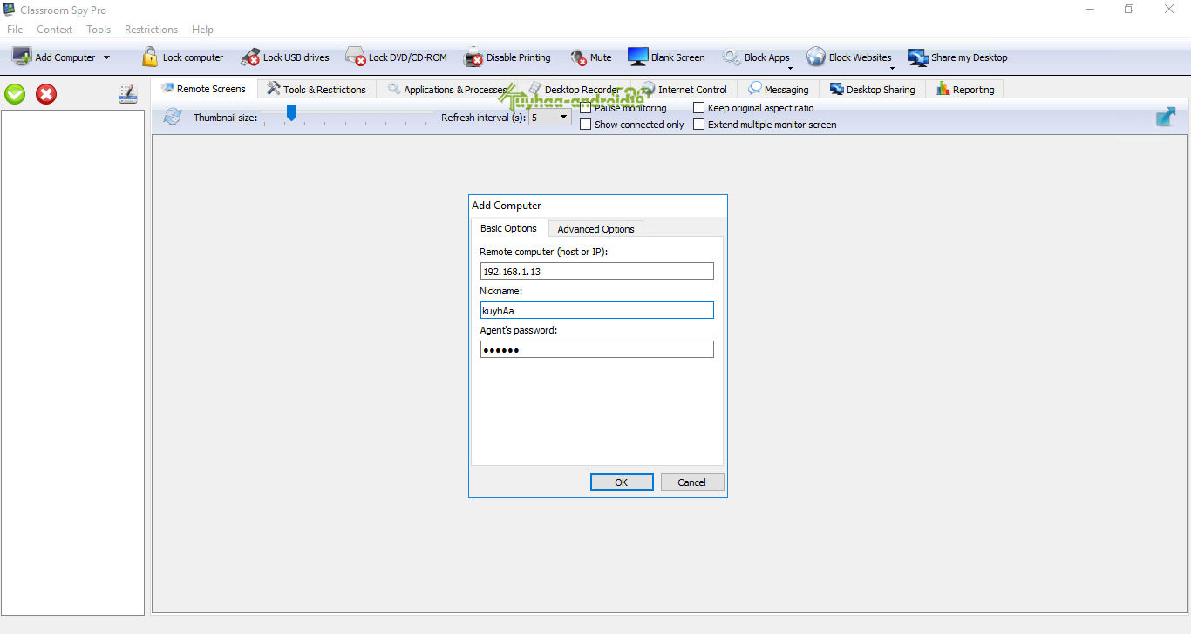The image size is (1191, 634).
Task: Click the Mute speaker icon
Action: 579,57
